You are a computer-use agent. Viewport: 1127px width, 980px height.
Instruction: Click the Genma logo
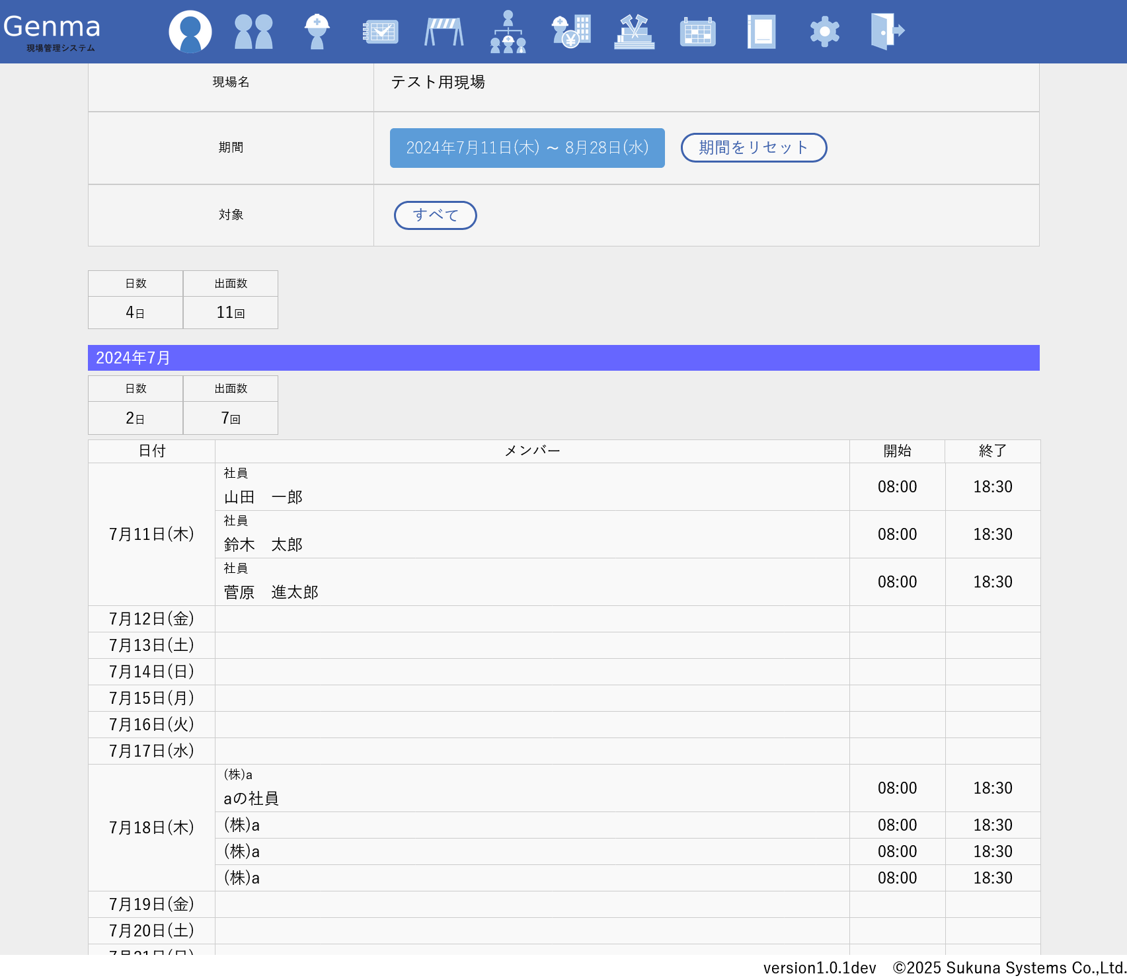tap(52, 31)
